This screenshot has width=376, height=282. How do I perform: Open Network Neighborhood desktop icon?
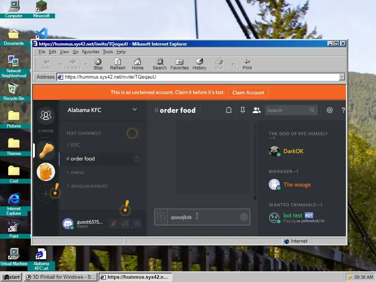(x=14, y=67)
